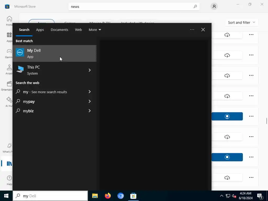Open What's New in Store sidebar

[x=8, y=148]
